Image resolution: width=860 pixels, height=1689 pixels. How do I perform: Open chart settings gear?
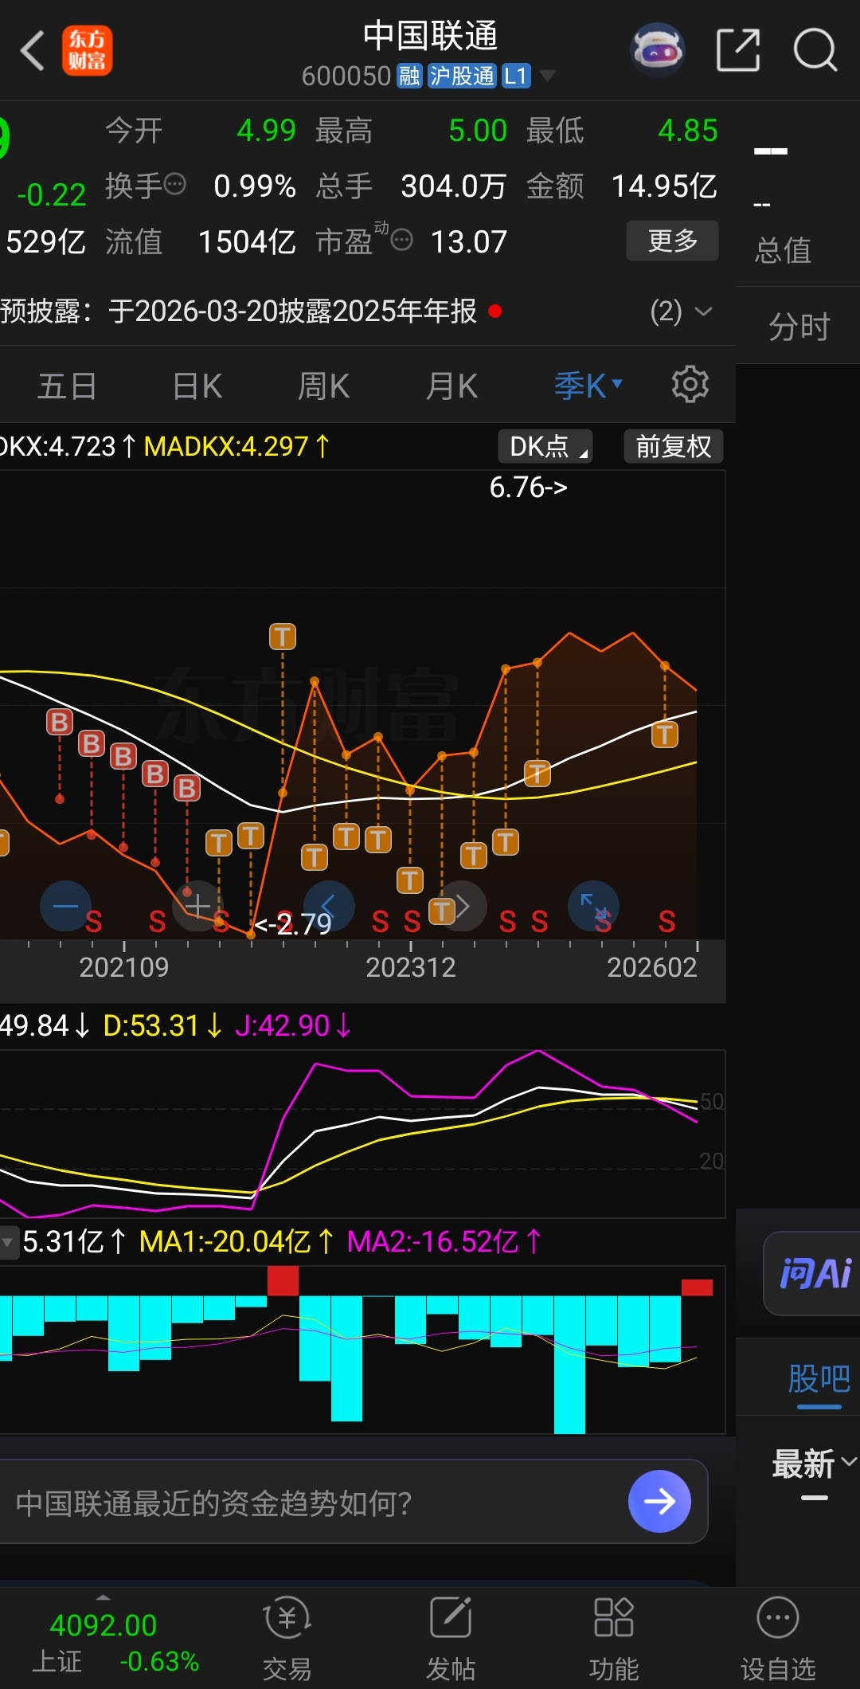[690, 385]
